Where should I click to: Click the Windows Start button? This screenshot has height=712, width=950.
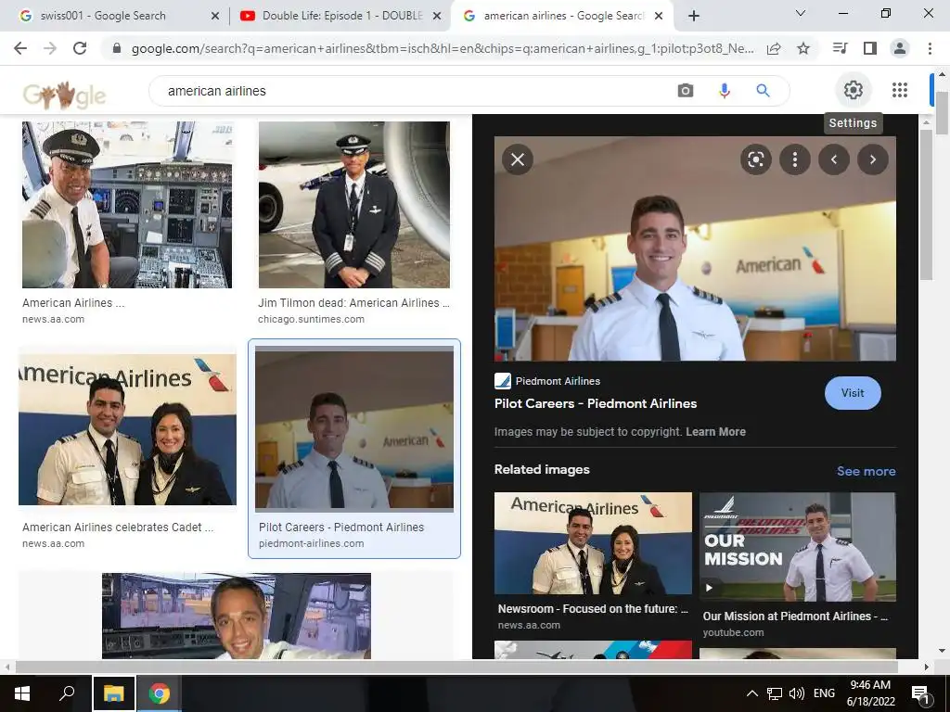pyautogui.click(x=22, y=693)
